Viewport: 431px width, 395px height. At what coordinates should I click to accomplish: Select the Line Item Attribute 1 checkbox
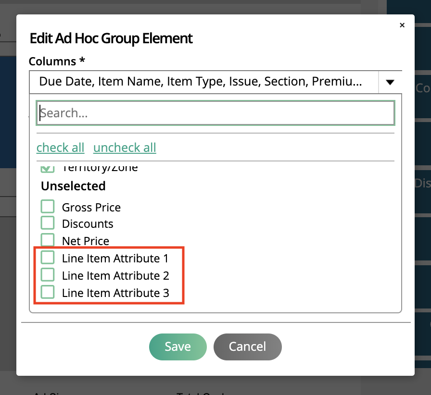48,258
